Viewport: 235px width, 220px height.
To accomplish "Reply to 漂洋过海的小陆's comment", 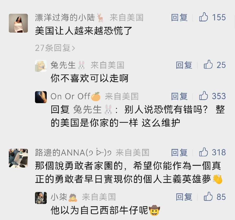I will tap(179, 18).
